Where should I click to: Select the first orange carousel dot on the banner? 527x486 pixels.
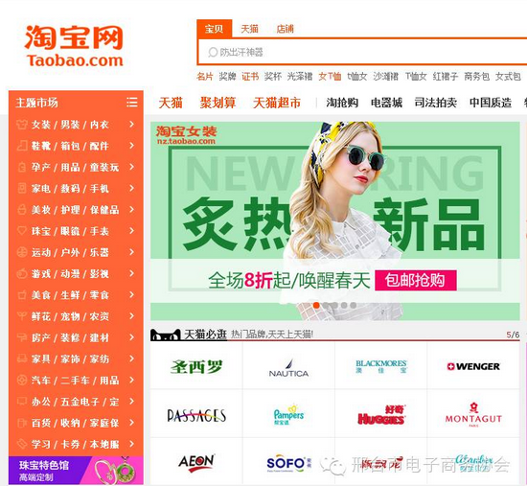tap(316, 305)
